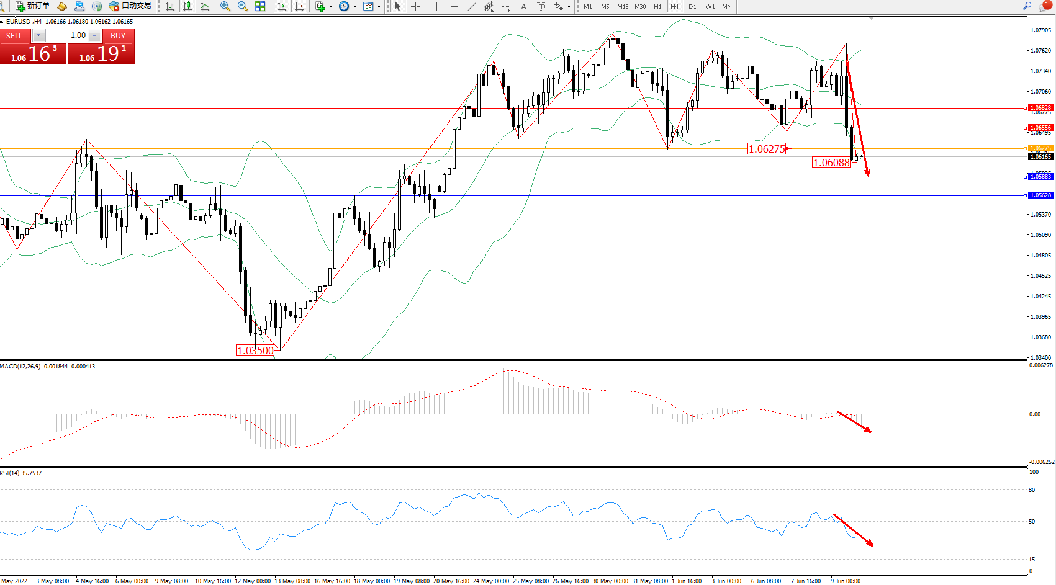
Task: Switch chart to candlestick display
Action: click(x=187, y=6)
